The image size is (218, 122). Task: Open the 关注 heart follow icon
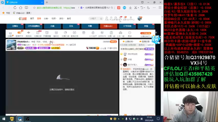111,18
